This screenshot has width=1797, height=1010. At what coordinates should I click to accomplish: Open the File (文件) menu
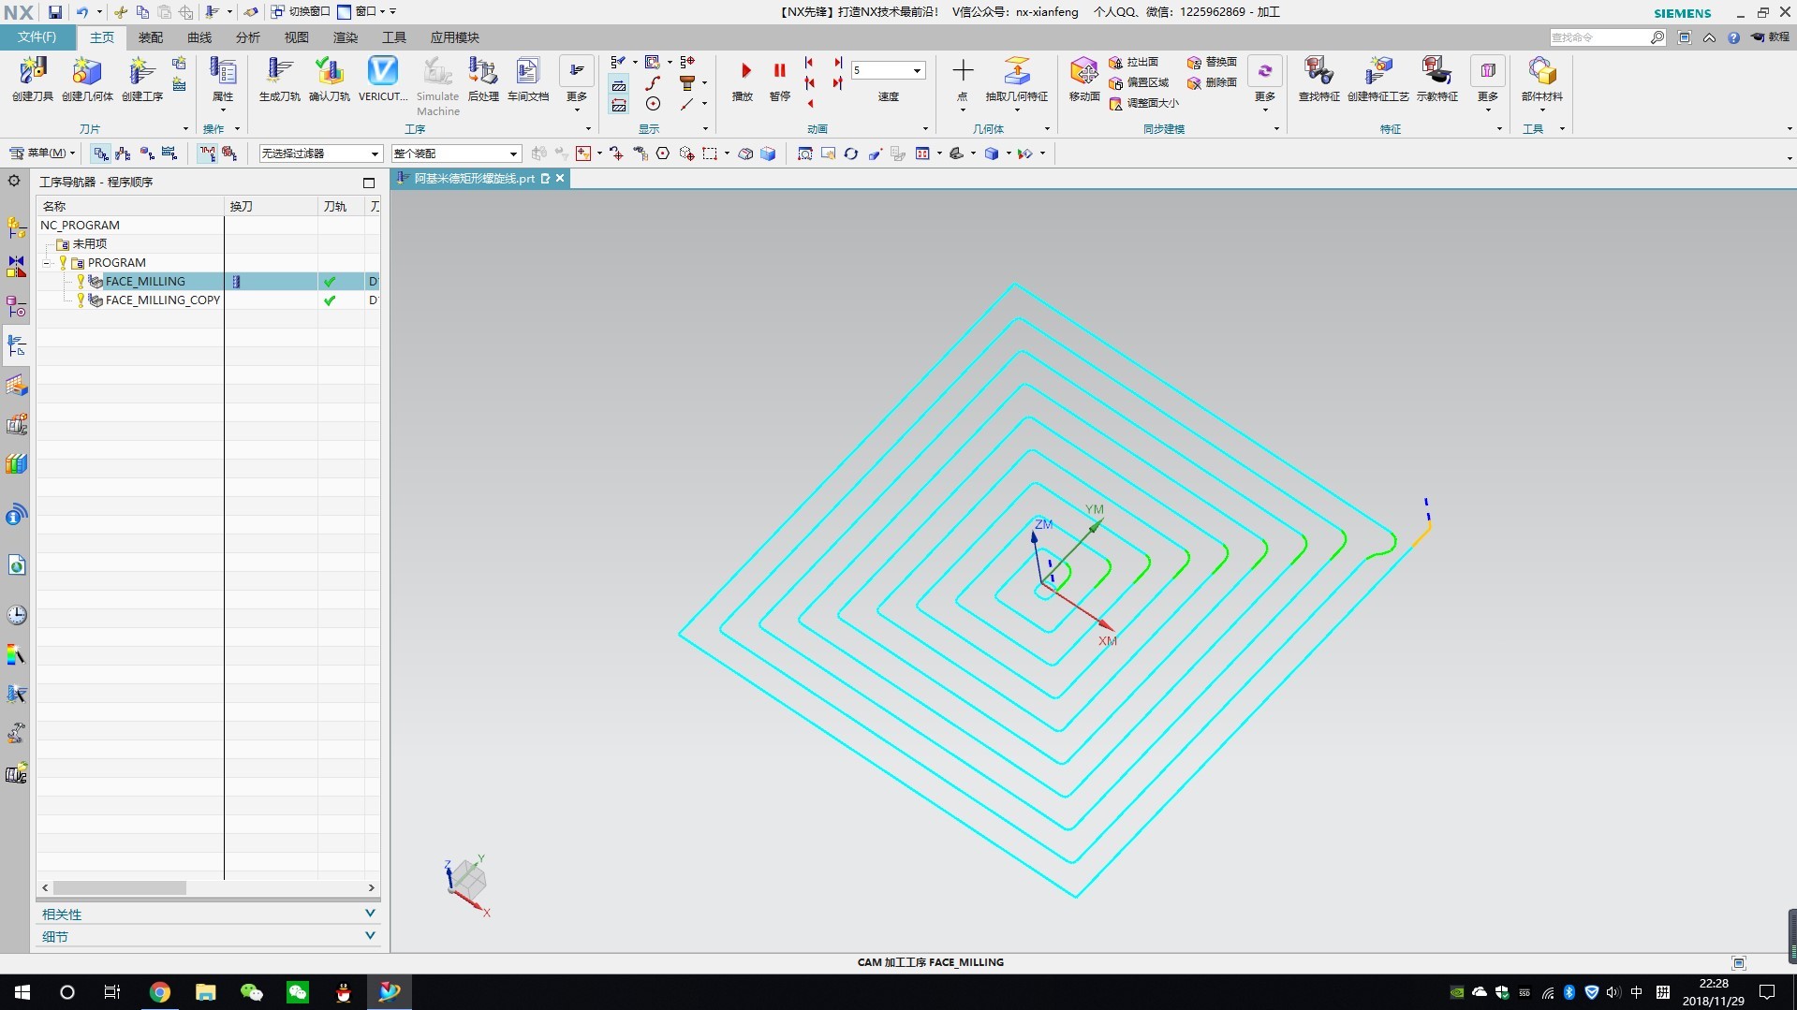tap(37, 37)
